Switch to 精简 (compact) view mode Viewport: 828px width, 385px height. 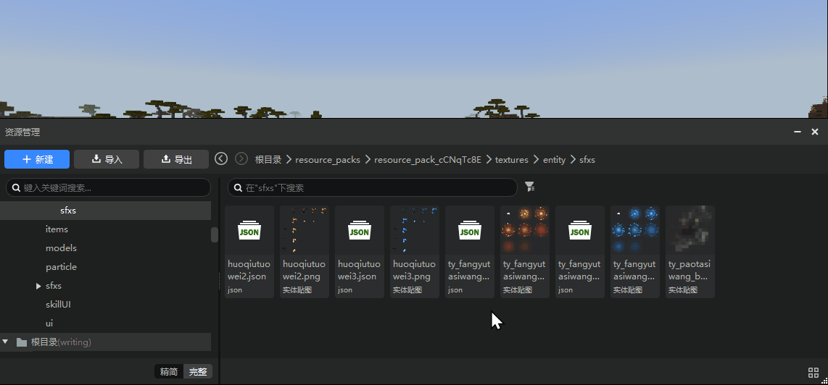pyautogui.click(x=169, y=371)
